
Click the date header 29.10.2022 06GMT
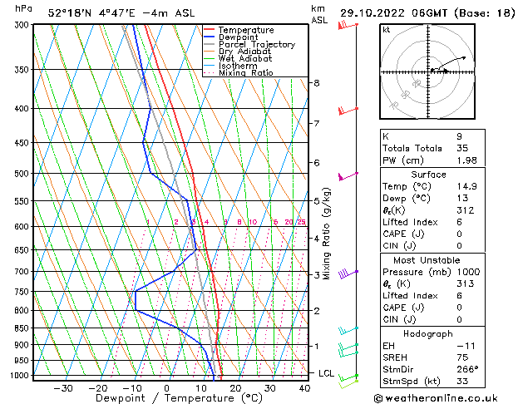tap(394, 13)
